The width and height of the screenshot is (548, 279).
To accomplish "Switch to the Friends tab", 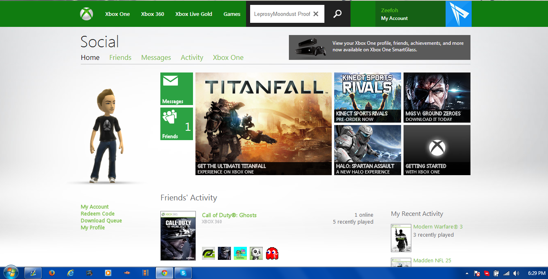I will tap(120, 57).
